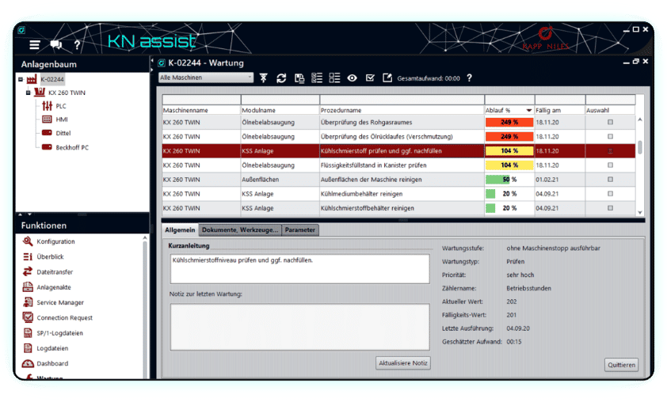This screenshot has width=667, height=402.
Task: Check Auswahl for Überprüfung des Rohgasraumes
Action: coord(611,122)
